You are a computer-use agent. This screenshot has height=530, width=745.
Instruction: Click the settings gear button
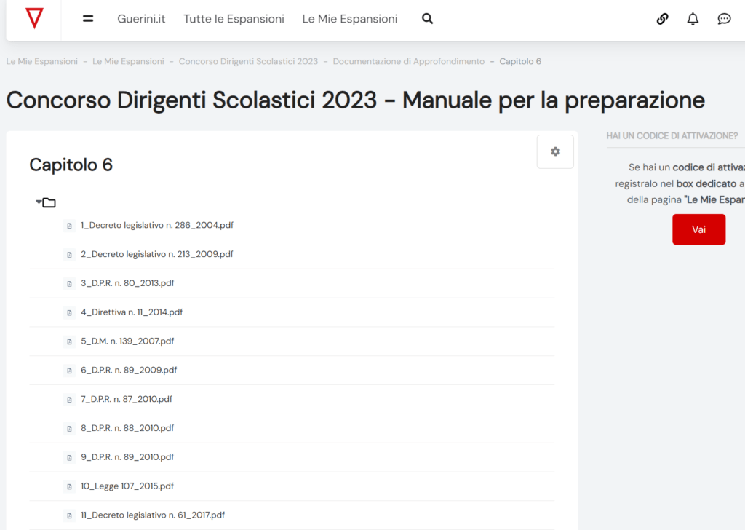(555, 151)
